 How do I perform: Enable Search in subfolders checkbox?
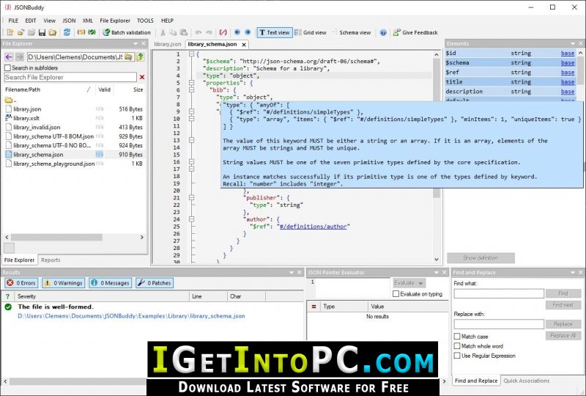click(x=7, y=67)
